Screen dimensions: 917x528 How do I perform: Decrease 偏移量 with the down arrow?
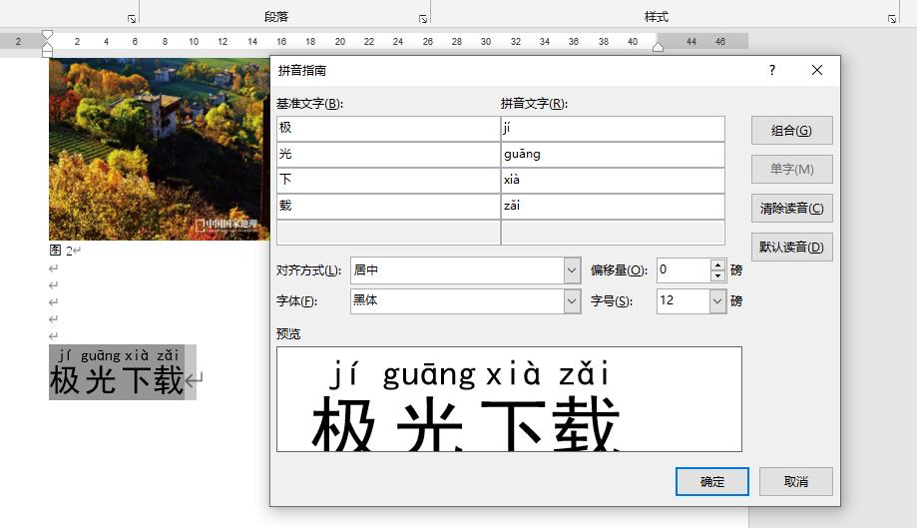(x=717, y=275)
